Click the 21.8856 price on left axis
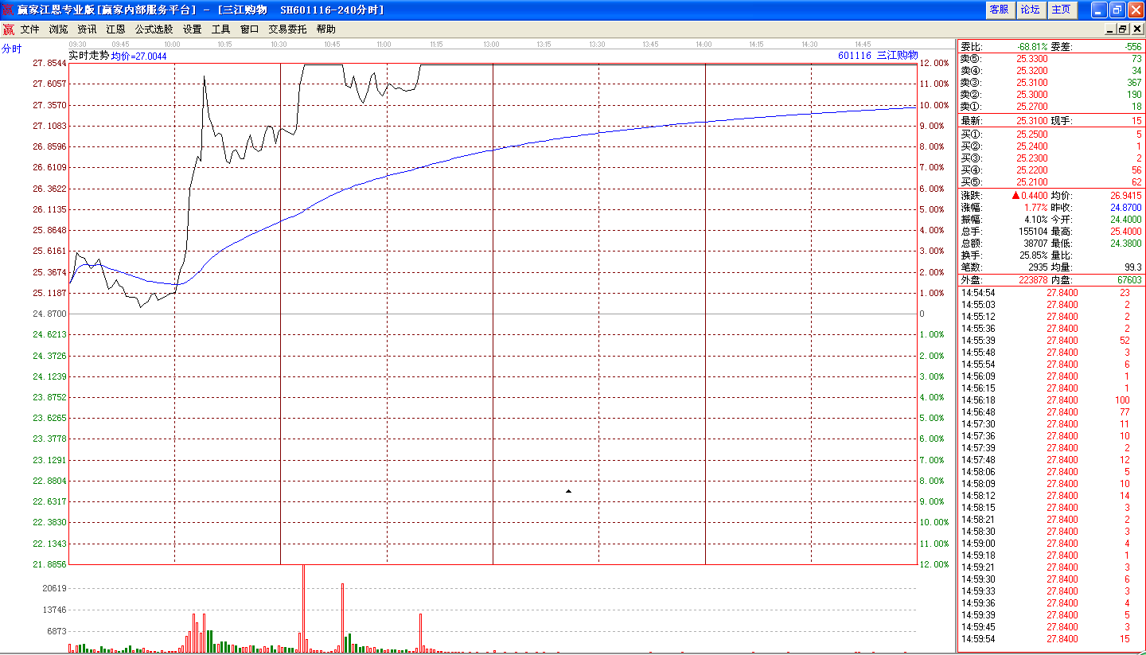Viewport: 1146px width, 655px height. click(x=49, y=564)
